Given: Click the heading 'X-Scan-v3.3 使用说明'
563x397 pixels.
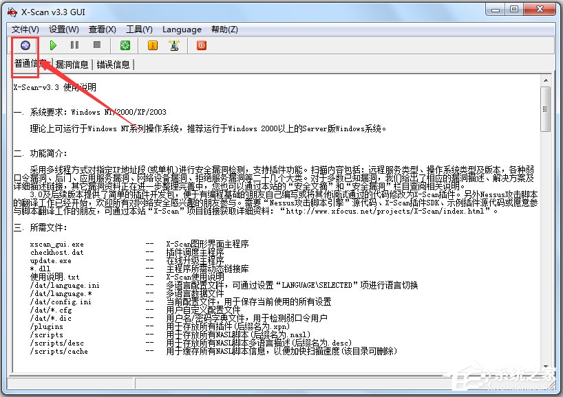Looking at the screenshot, I should 54,87.
